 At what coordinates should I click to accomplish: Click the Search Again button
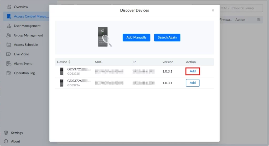(x=167, y=37)
